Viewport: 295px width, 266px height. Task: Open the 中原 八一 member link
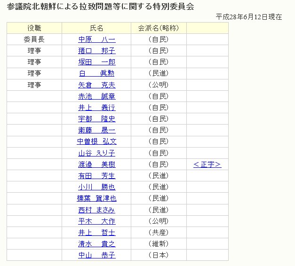click(97, 39)
